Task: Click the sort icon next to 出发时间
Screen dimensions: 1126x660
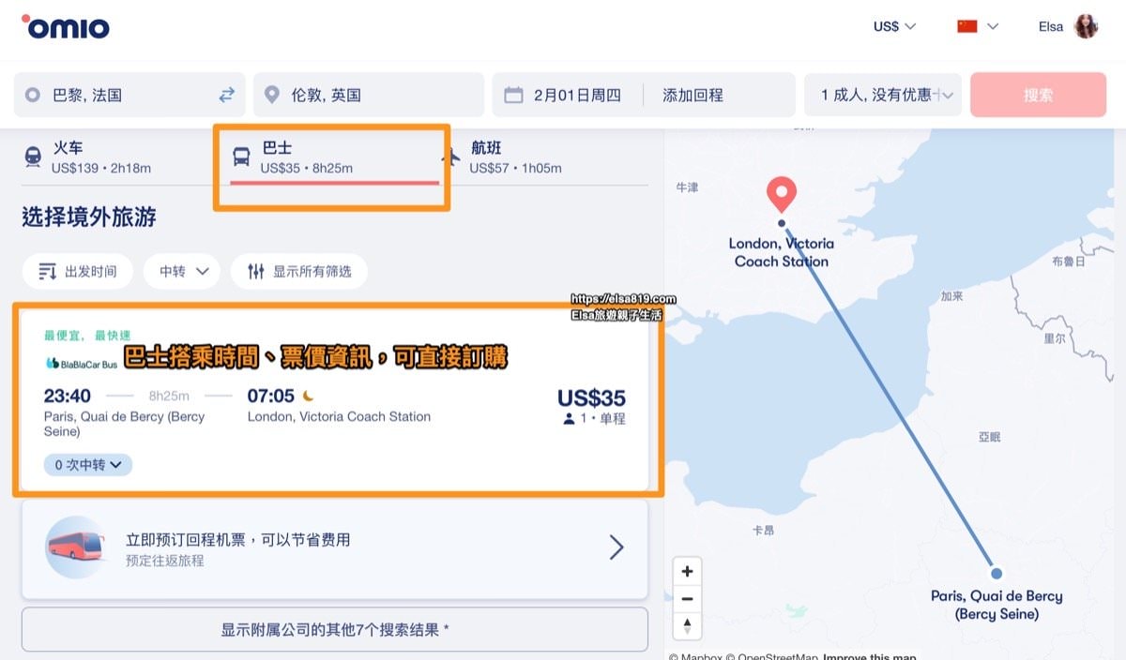Action: (x=45, y=271)
